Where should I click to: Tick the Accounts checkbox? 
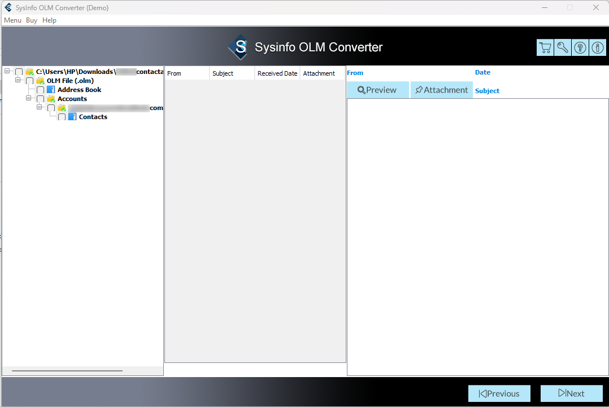pos(41,99)
